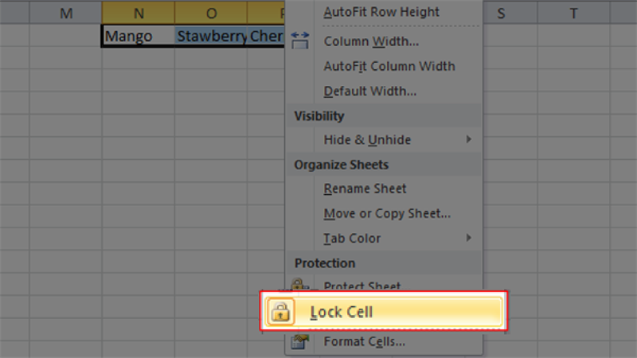Open Default Width setting
Screen dimensions: 637x358
click(369, 91)
